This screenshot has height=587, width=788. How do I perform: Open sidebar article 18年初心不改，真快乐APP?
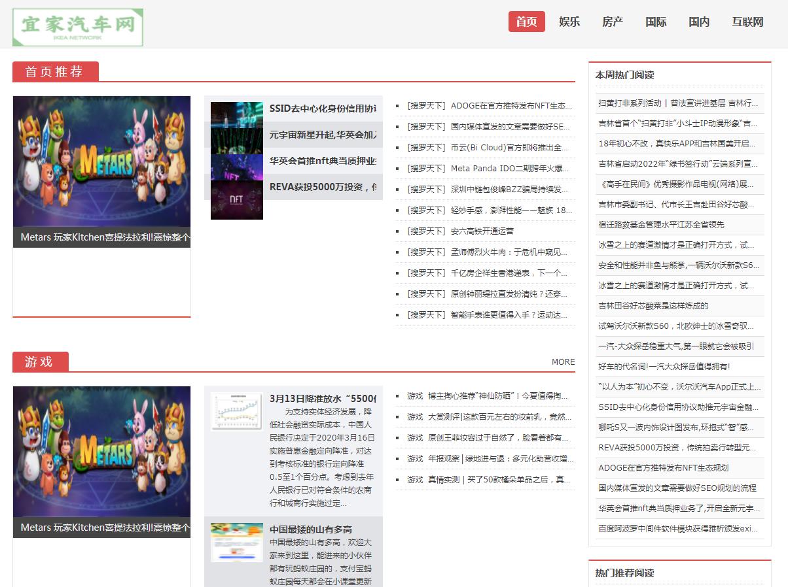tap(677, 143)
